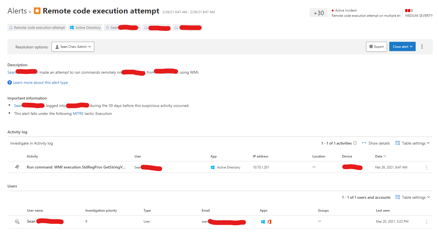The width and height of the screenshot is (438, 238).
Task: Click the user investigate icon in Users row
Action: tap(17, 222)
